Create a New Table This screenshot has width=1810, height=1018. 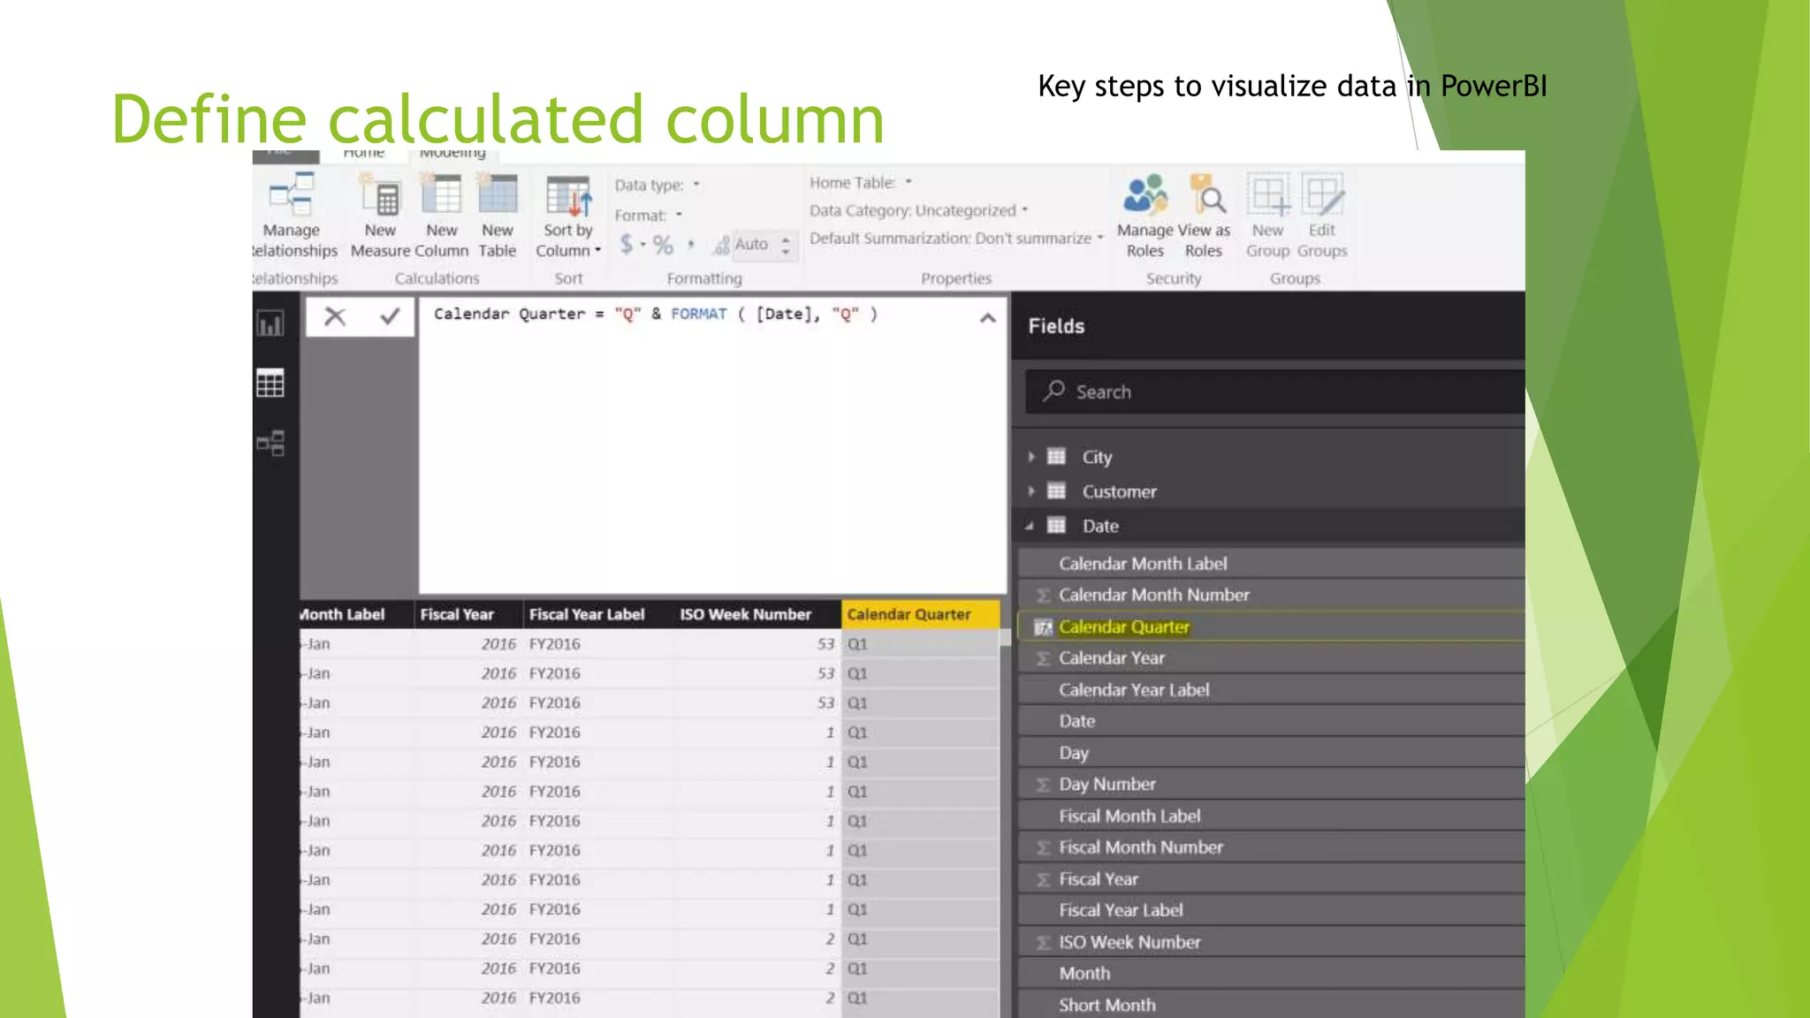[x=498, y=216]
